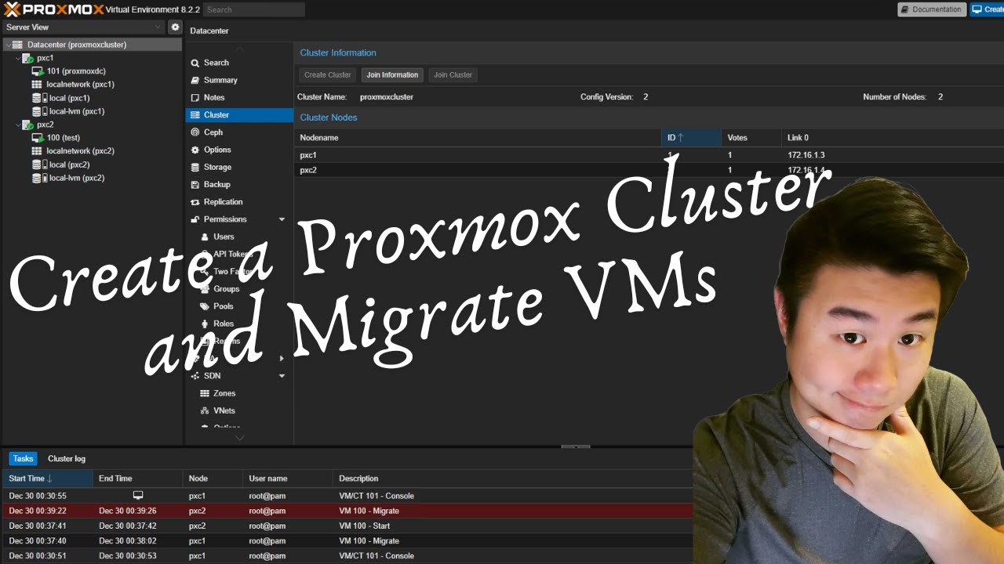Select the pxc2 cluster node row
The width and height of the screenshot is (1004, 564).
coord(649,170)
